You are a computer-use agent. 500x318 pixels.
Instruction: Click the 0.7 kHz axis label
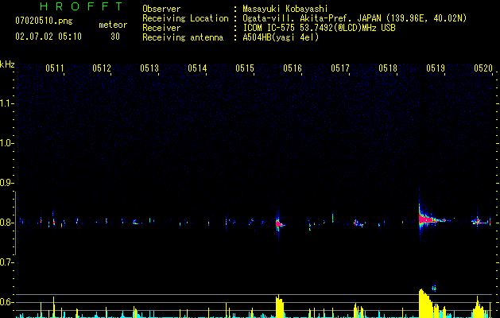6,262
